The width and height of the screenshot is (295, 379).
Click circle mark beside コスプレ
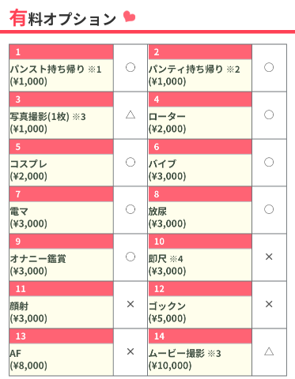(x=130, y=162)
